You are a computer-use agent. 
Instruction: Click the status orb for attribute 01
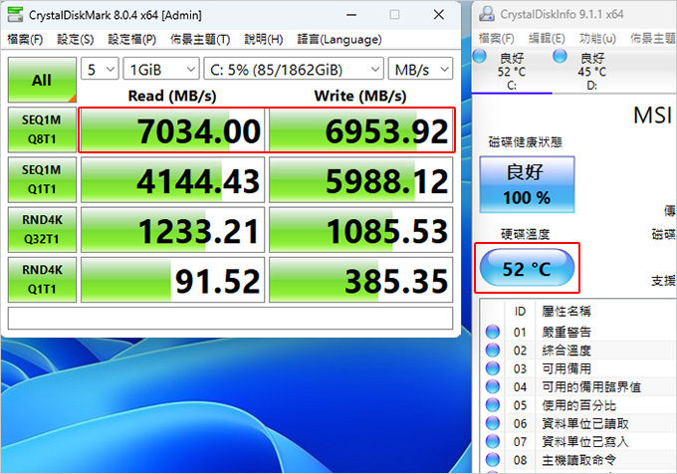492,332
